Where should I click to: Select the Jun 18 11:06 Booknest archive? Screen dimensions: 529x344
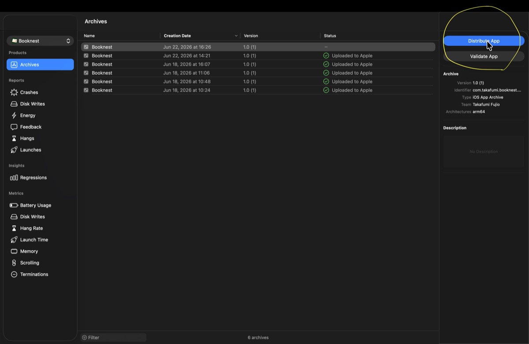258,73
